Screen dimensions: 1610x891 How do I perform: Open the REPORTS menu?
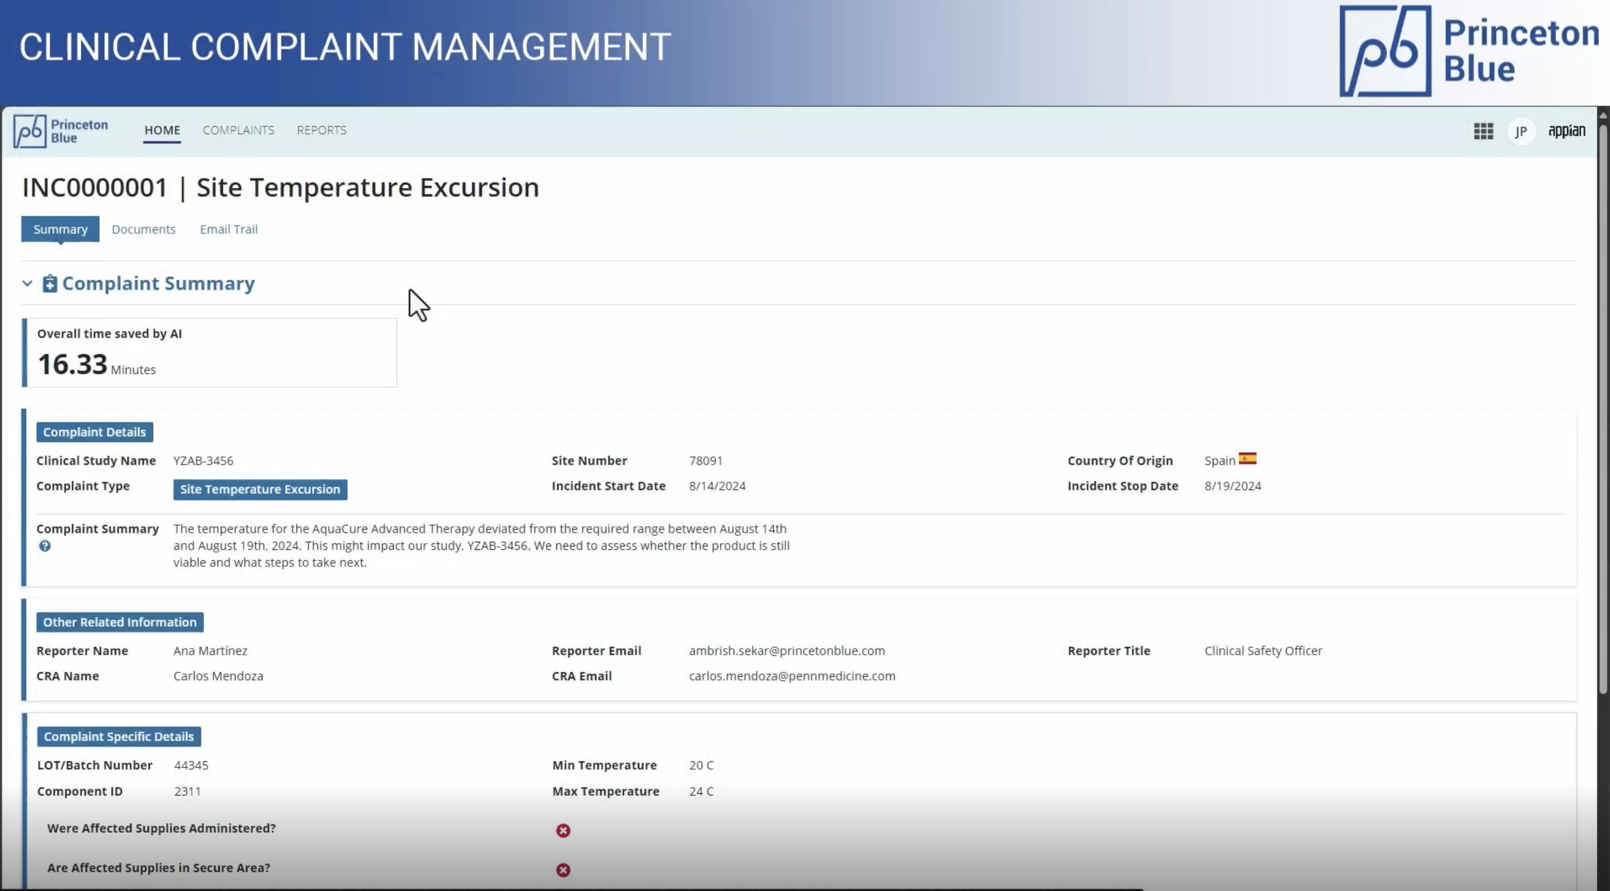click(321, 130)
